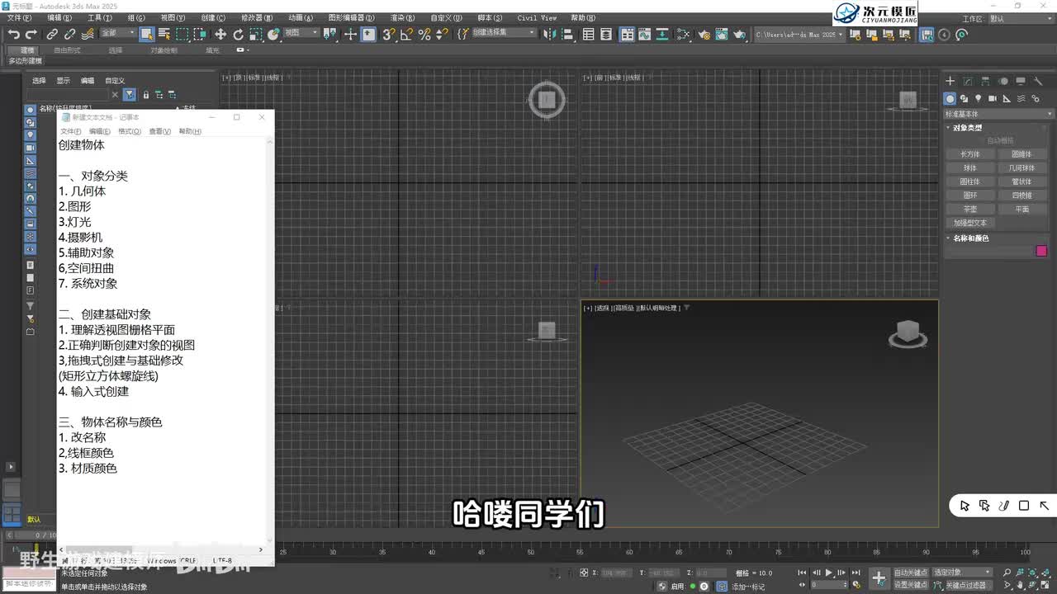The image size is (1057, 594).
Task: Toggle the Auto Key (自动关键点) button
Action: (x=910, y=573)
